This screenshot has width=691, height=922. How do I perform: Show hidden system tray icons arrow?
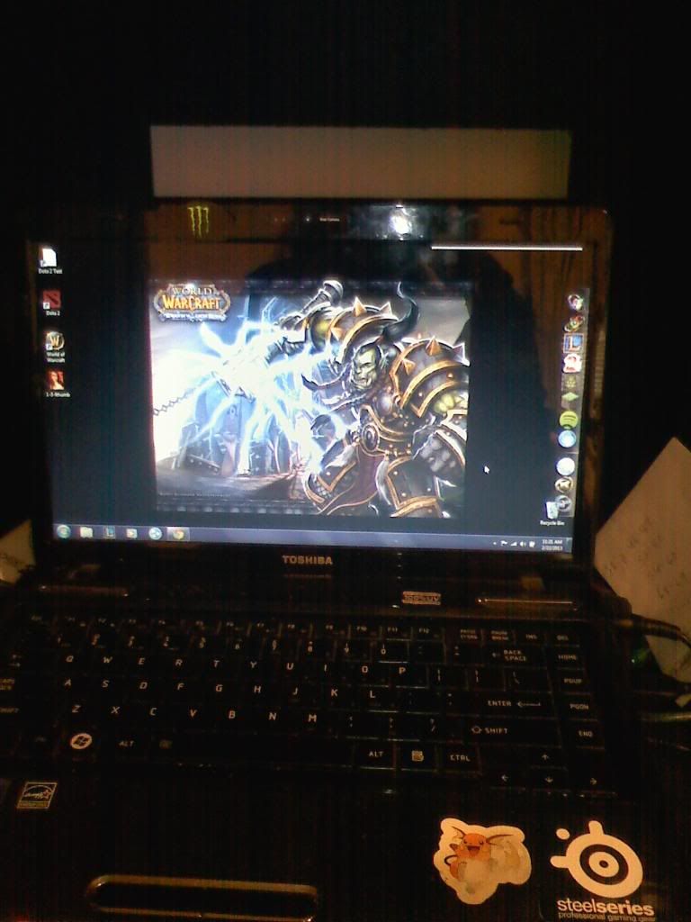(x=495, y=544)
